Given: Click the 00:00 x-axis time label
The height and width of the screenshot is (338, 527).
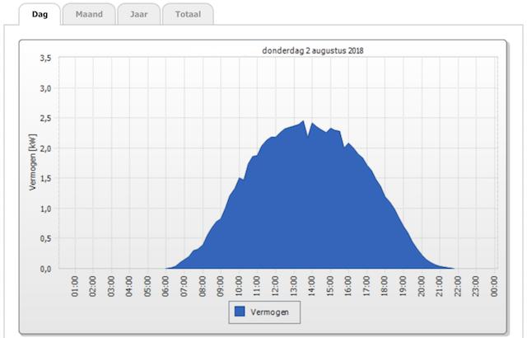Looking at the screenshot, I should click(494, 285).
